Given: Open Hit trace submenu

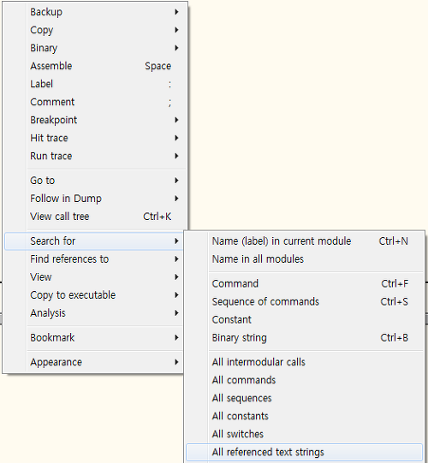Looking at the screenshot, I should (x=95, y=138).
